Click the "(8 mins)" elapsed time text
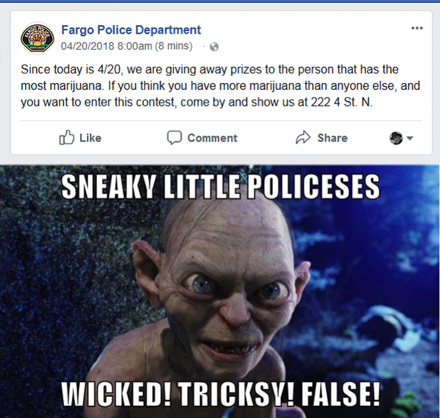This screenshot has height=418, width=440. [x=174, y=46]
